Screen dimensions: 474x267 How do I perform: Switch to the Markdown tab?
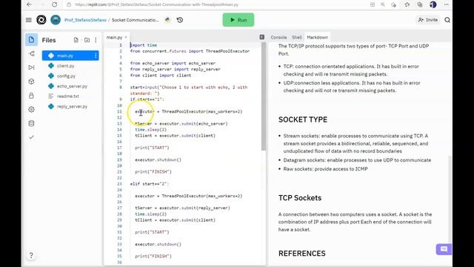(317, 37)
